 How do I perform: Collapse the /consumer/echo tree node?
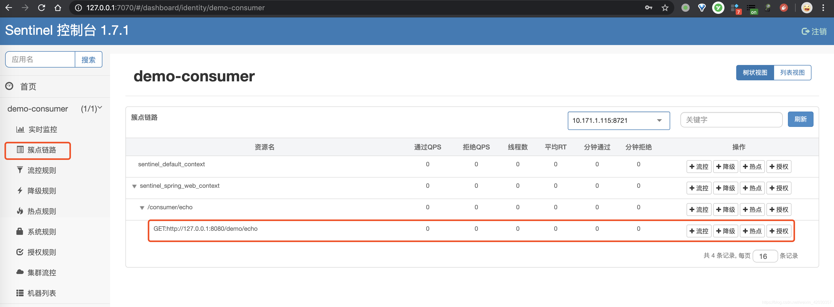point(142,208)
